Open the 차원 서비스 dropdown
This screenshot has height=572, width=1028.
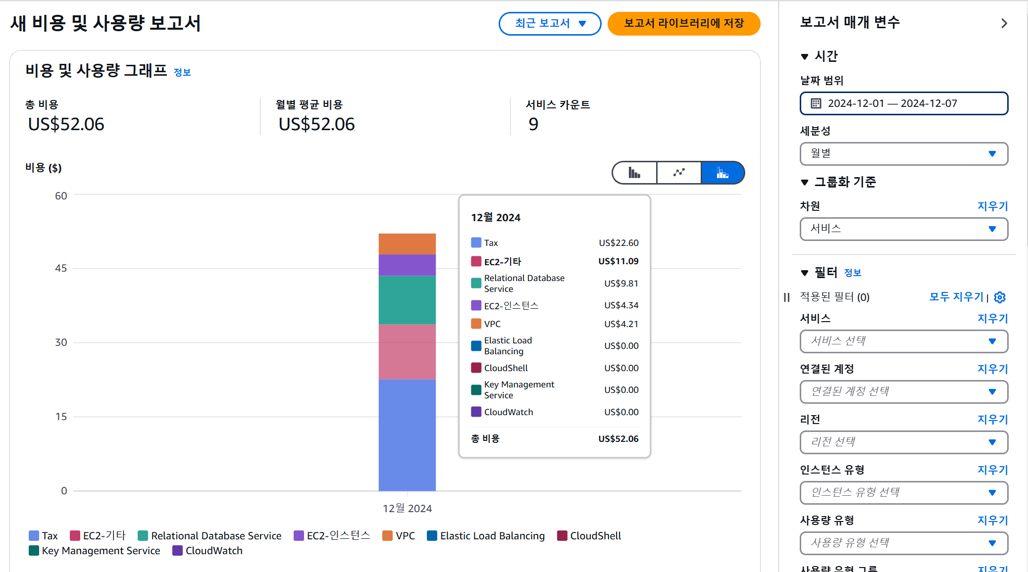[904, 229]
